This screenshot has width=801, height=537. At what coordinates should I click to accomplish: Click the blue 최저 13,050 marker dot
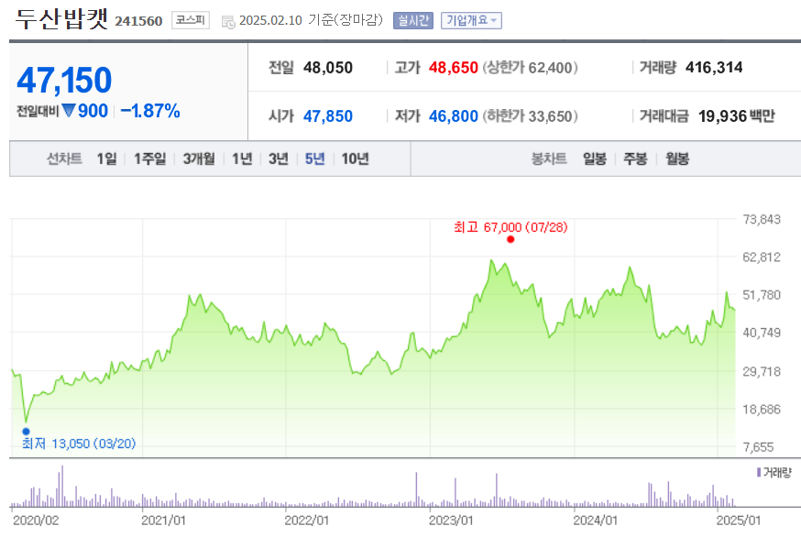pos(26,432)
